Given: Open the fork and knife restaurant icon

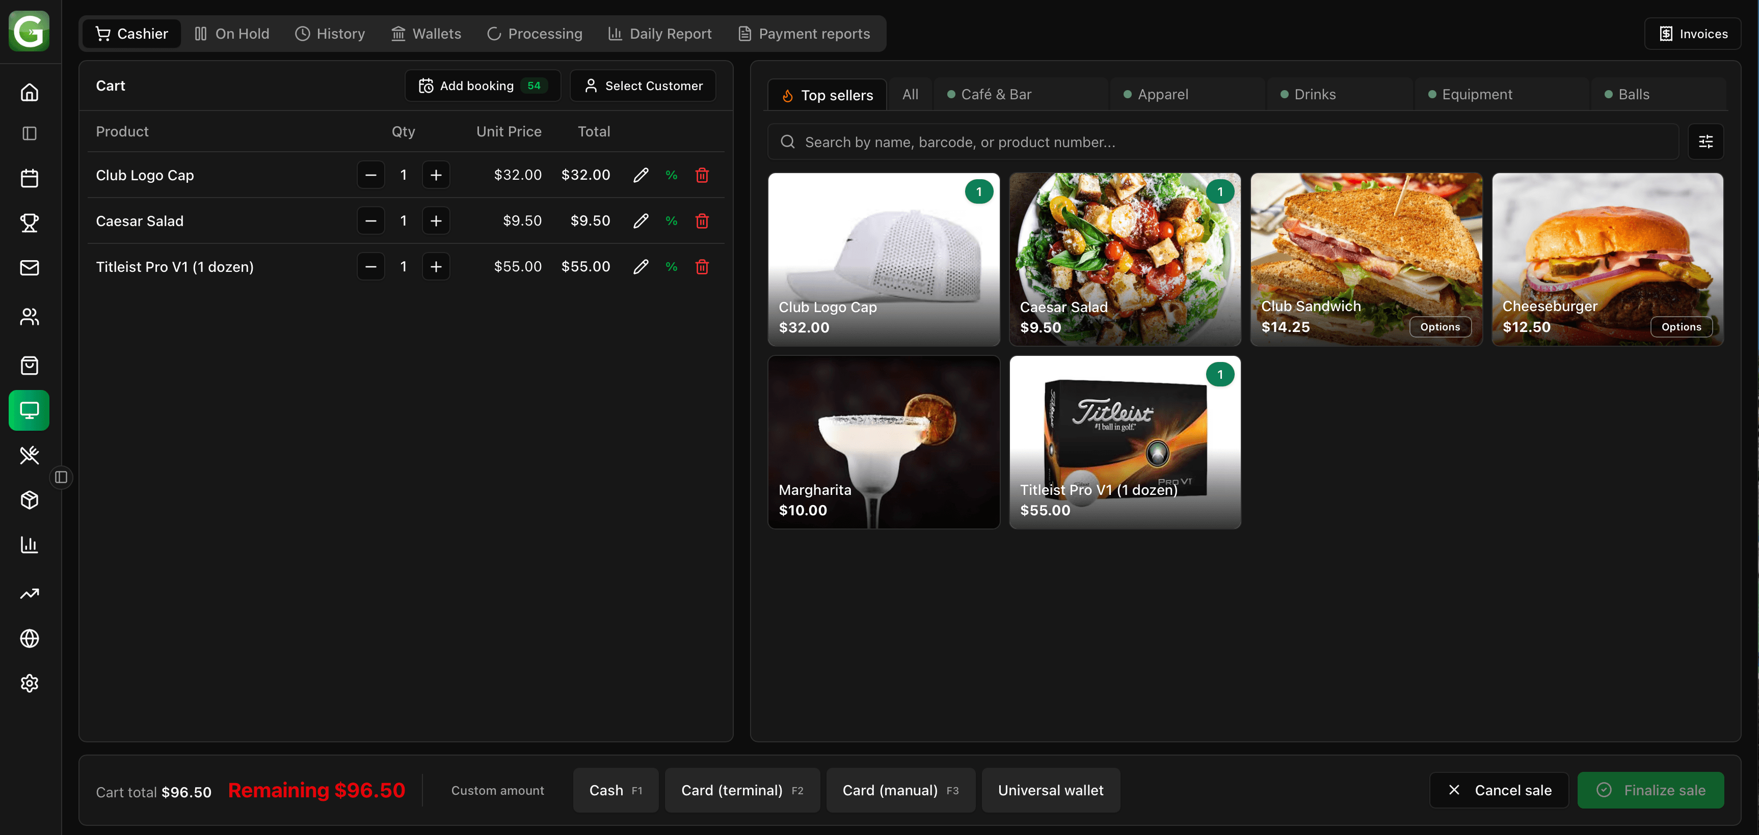Looking at the screenshot, I should point(30,455).
